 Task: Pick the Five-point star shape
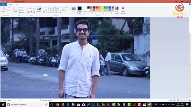tap(49, 12)
